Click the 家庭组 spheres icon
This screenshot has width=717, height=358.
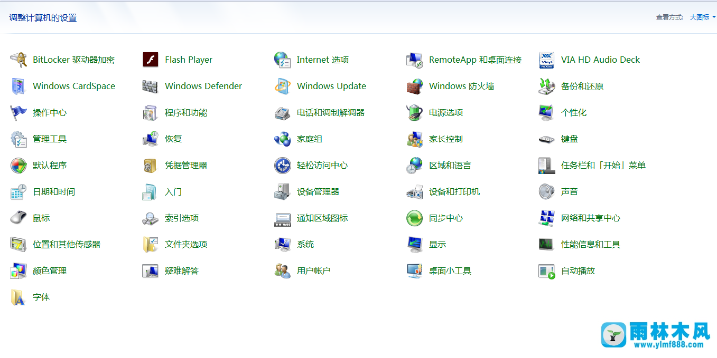[x=283, y=139]
